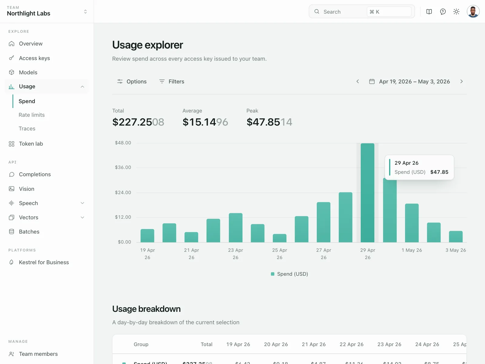Click the Kestrel for Business icon
The image size is (485, 364).
pyautogui.click(x=12, y=262)
